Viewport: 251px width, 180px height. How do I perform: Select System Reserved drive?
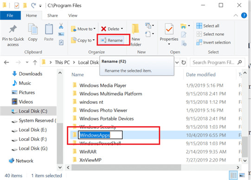34,121
